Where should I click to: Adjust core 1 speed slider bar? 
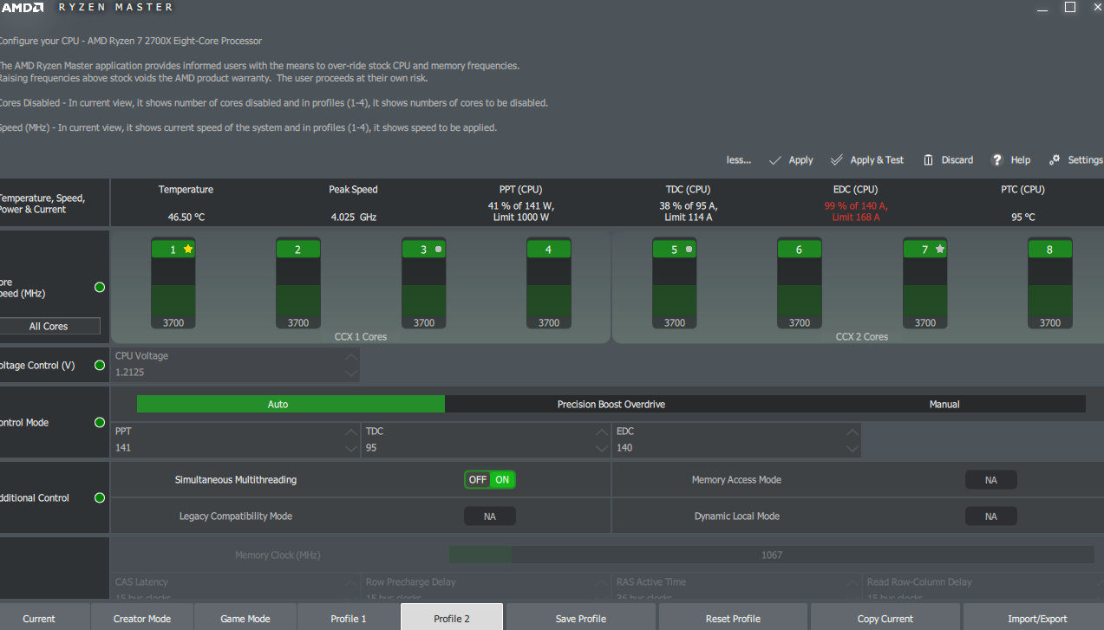pyautogui.click(x=173, y=295)
